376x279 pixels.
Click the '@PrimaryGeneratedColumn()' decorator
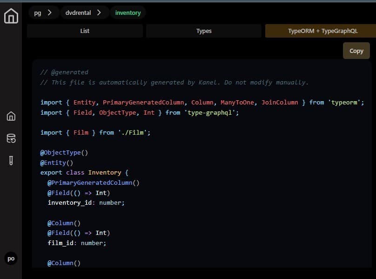[93, 183]
